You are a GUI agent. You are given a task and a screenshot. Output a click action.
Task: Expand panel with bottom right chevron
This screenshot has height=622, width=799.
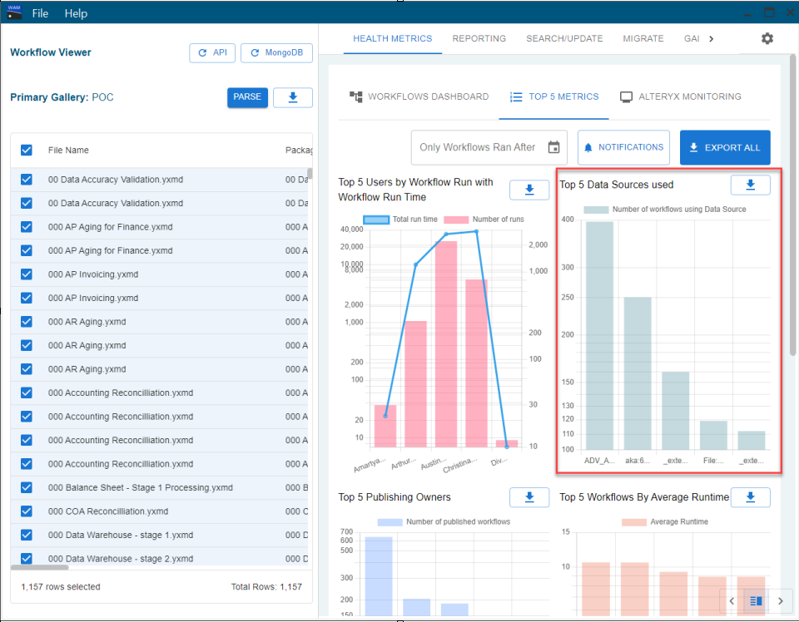pos(780,601)
